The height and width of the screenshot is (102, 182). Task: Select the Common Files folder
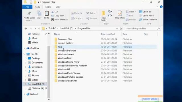65,39
